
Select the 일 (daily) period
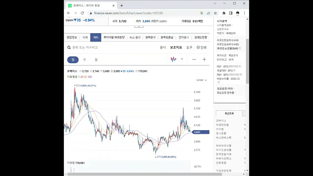73,60
